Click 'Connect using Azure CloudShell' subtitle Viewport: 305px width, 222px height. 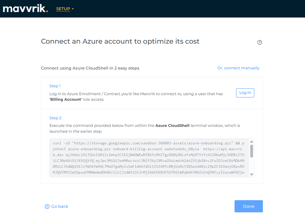click(90, 68)
